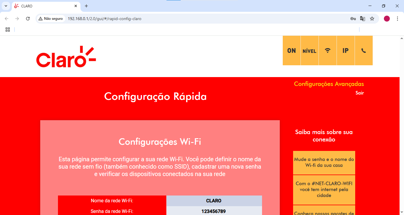Click the phone icon tile

(x=364, y=51)
